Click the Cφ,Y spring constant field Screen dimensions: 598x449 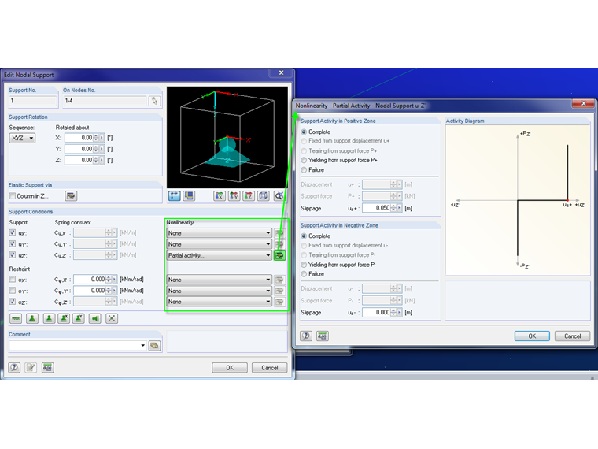[90, 291]
